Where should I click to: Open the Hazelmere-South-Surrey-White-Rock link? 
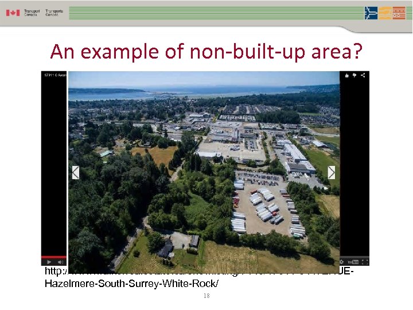(131, 284)
